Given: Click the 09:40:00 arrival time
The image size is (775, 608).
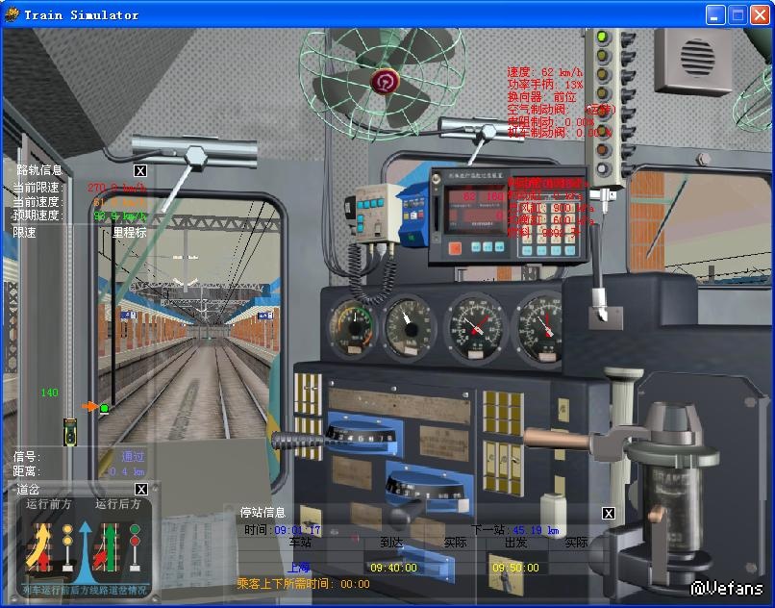Looking at the screenshot, I should pos(393,568).
